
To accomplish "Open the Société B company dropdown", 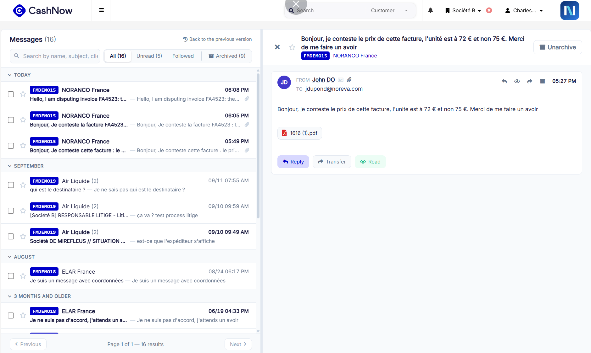I will pos(463,10).
